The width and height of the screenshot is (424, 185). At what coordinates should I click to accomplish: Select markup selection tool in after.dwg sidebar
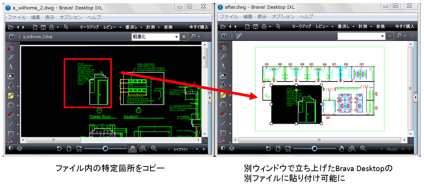point(223,48)
